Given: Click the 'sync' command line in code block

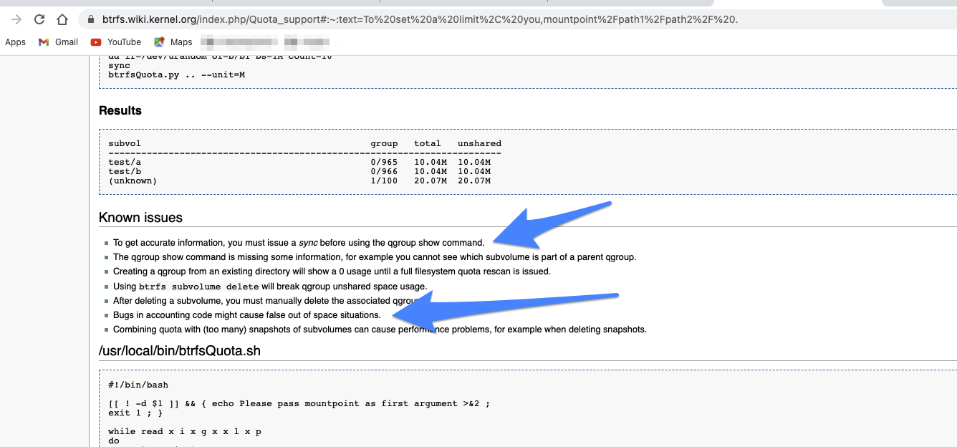Looking at the screenshot, I should 119,65.
